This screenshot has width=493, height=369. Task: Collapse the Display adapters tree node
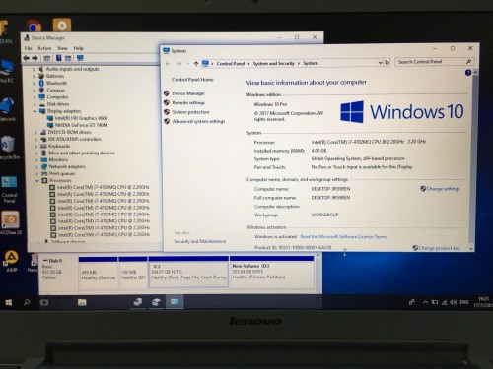tap(35, 111)
